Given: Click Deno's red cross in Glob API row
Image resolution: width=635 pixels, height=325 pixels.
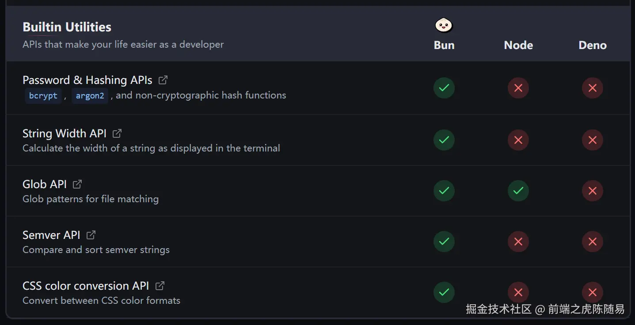Looking at the screenshot, I should point(592,191).
